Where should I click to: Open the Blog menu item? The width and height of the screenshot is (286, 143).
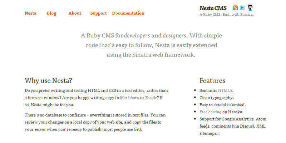[51, 13]
